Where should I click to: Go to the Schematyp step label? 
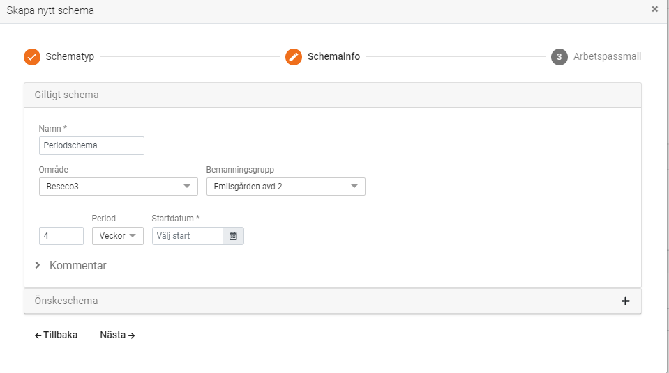70,57
